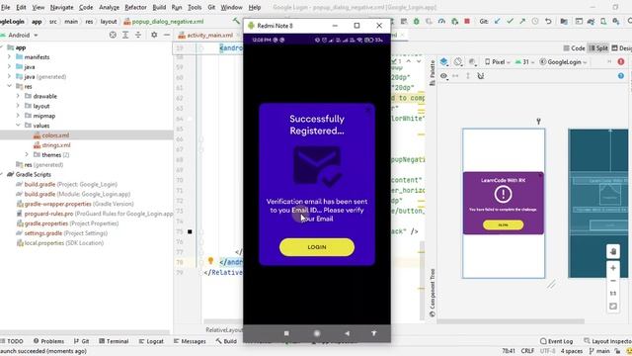Hide the Project panel with minus icon

167,36
